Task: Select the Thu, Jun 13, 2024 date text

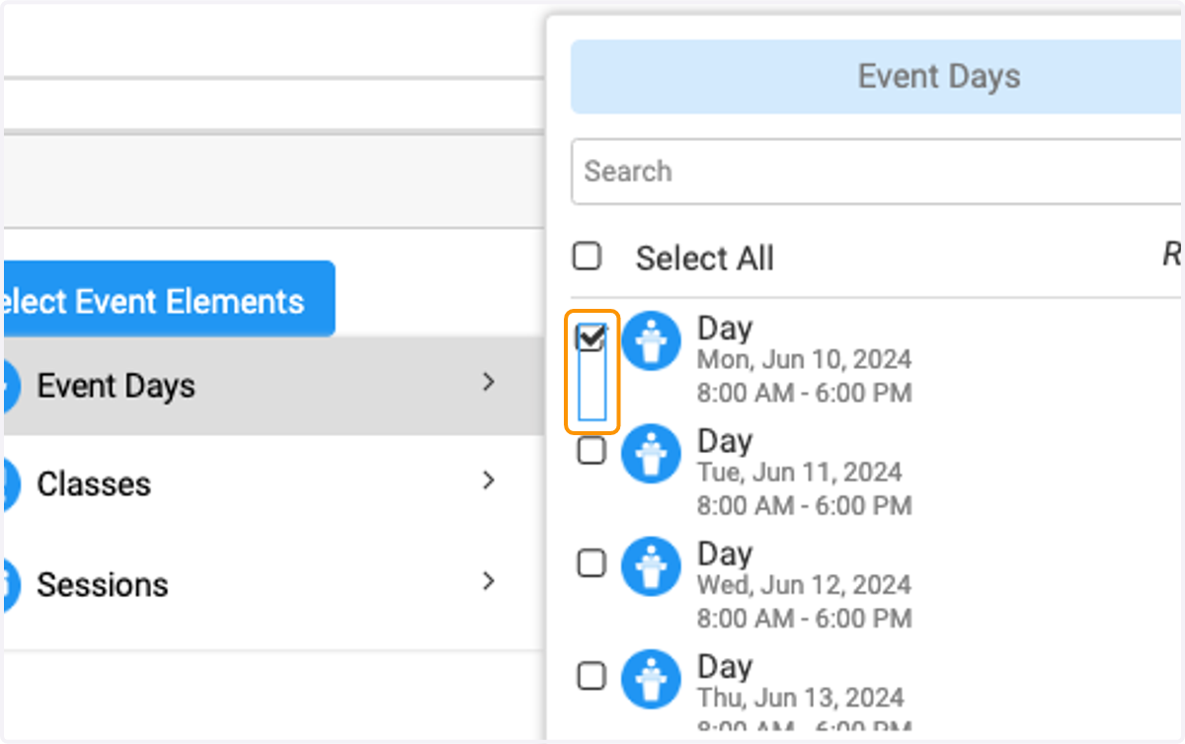Action: coord(801,697)
